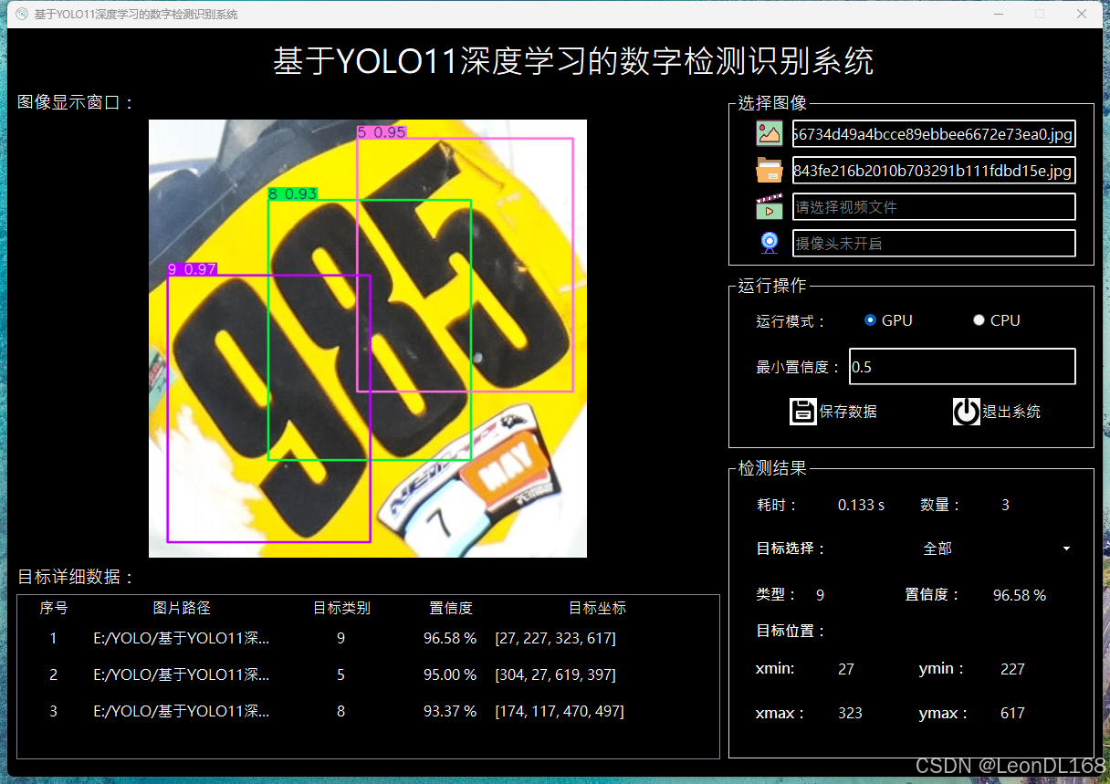Viewport: 1110px width, 784px height.
Task: Switch to CPU run mode
Action: [979, 319]
